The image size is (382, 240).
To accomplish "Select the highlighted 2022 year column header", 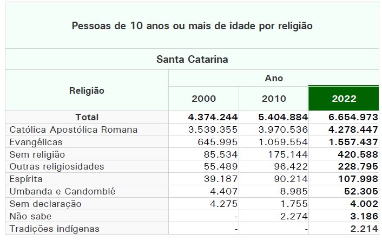I will (x=344, y=99).
